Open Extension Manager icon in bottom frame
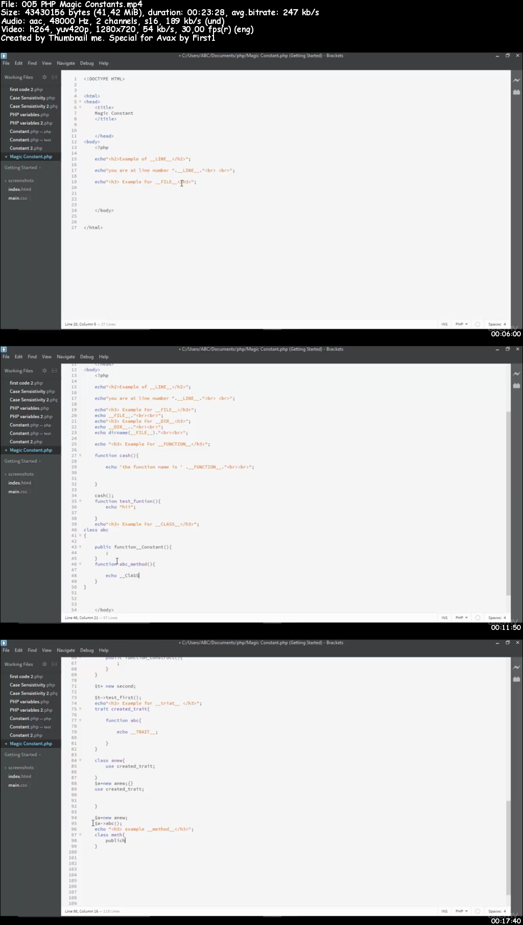The image size is (523, 925). point(516,679)
